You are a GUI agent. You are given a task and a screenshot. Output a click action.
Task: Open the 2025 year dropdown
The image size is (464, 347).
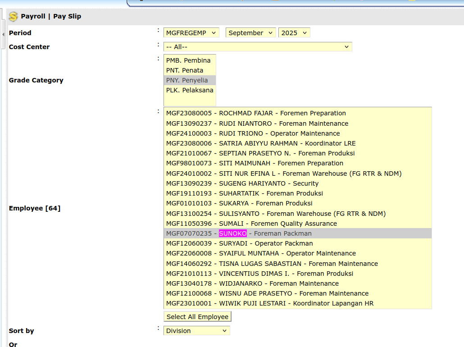294,33
